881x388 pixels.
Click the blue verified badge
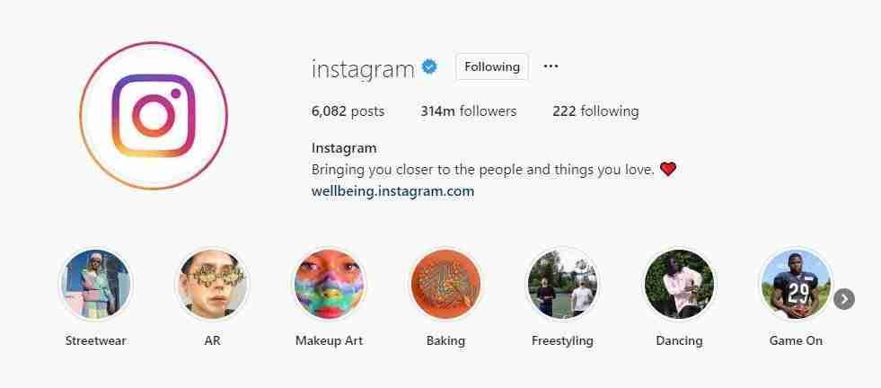click(x=429, y=67)
